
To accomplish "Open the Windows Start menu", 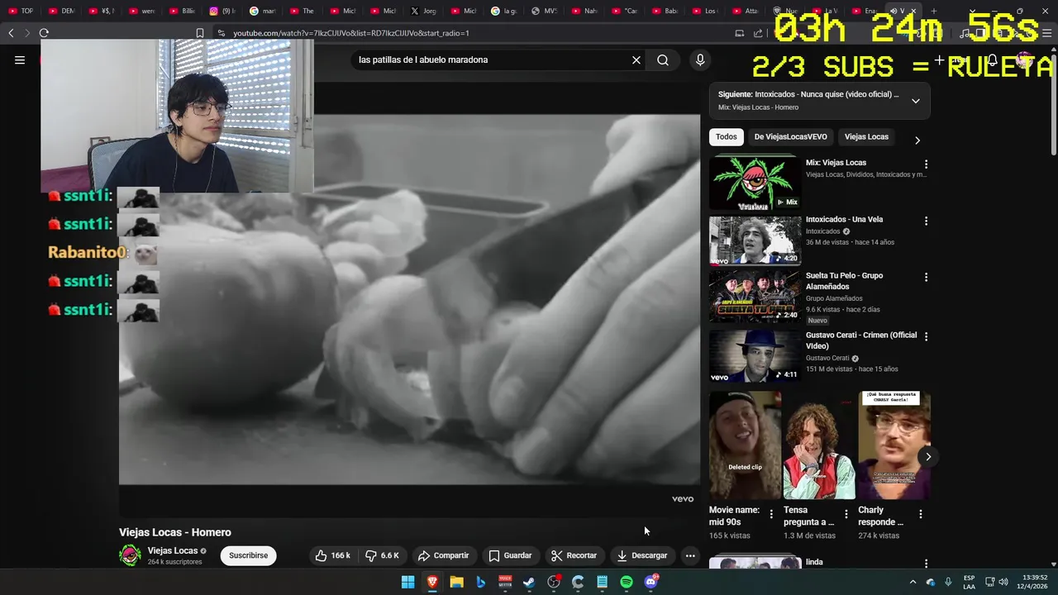I will (407, 582).
